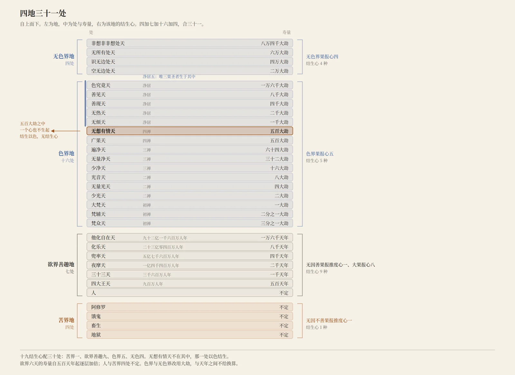This screenshot has height=375, width=515.
Task: Select the 地狱 row
Action: click(x=190, y=335)
